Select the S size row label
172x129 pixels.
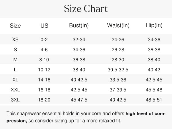pos(15,49)
